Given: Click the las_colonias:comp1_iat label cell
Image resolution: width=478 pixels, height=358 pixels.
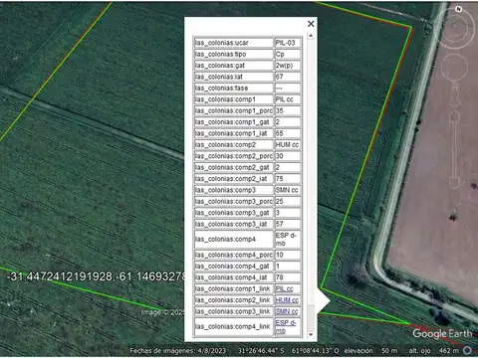Looking at the screenshot, I should [x=234, y=133].
